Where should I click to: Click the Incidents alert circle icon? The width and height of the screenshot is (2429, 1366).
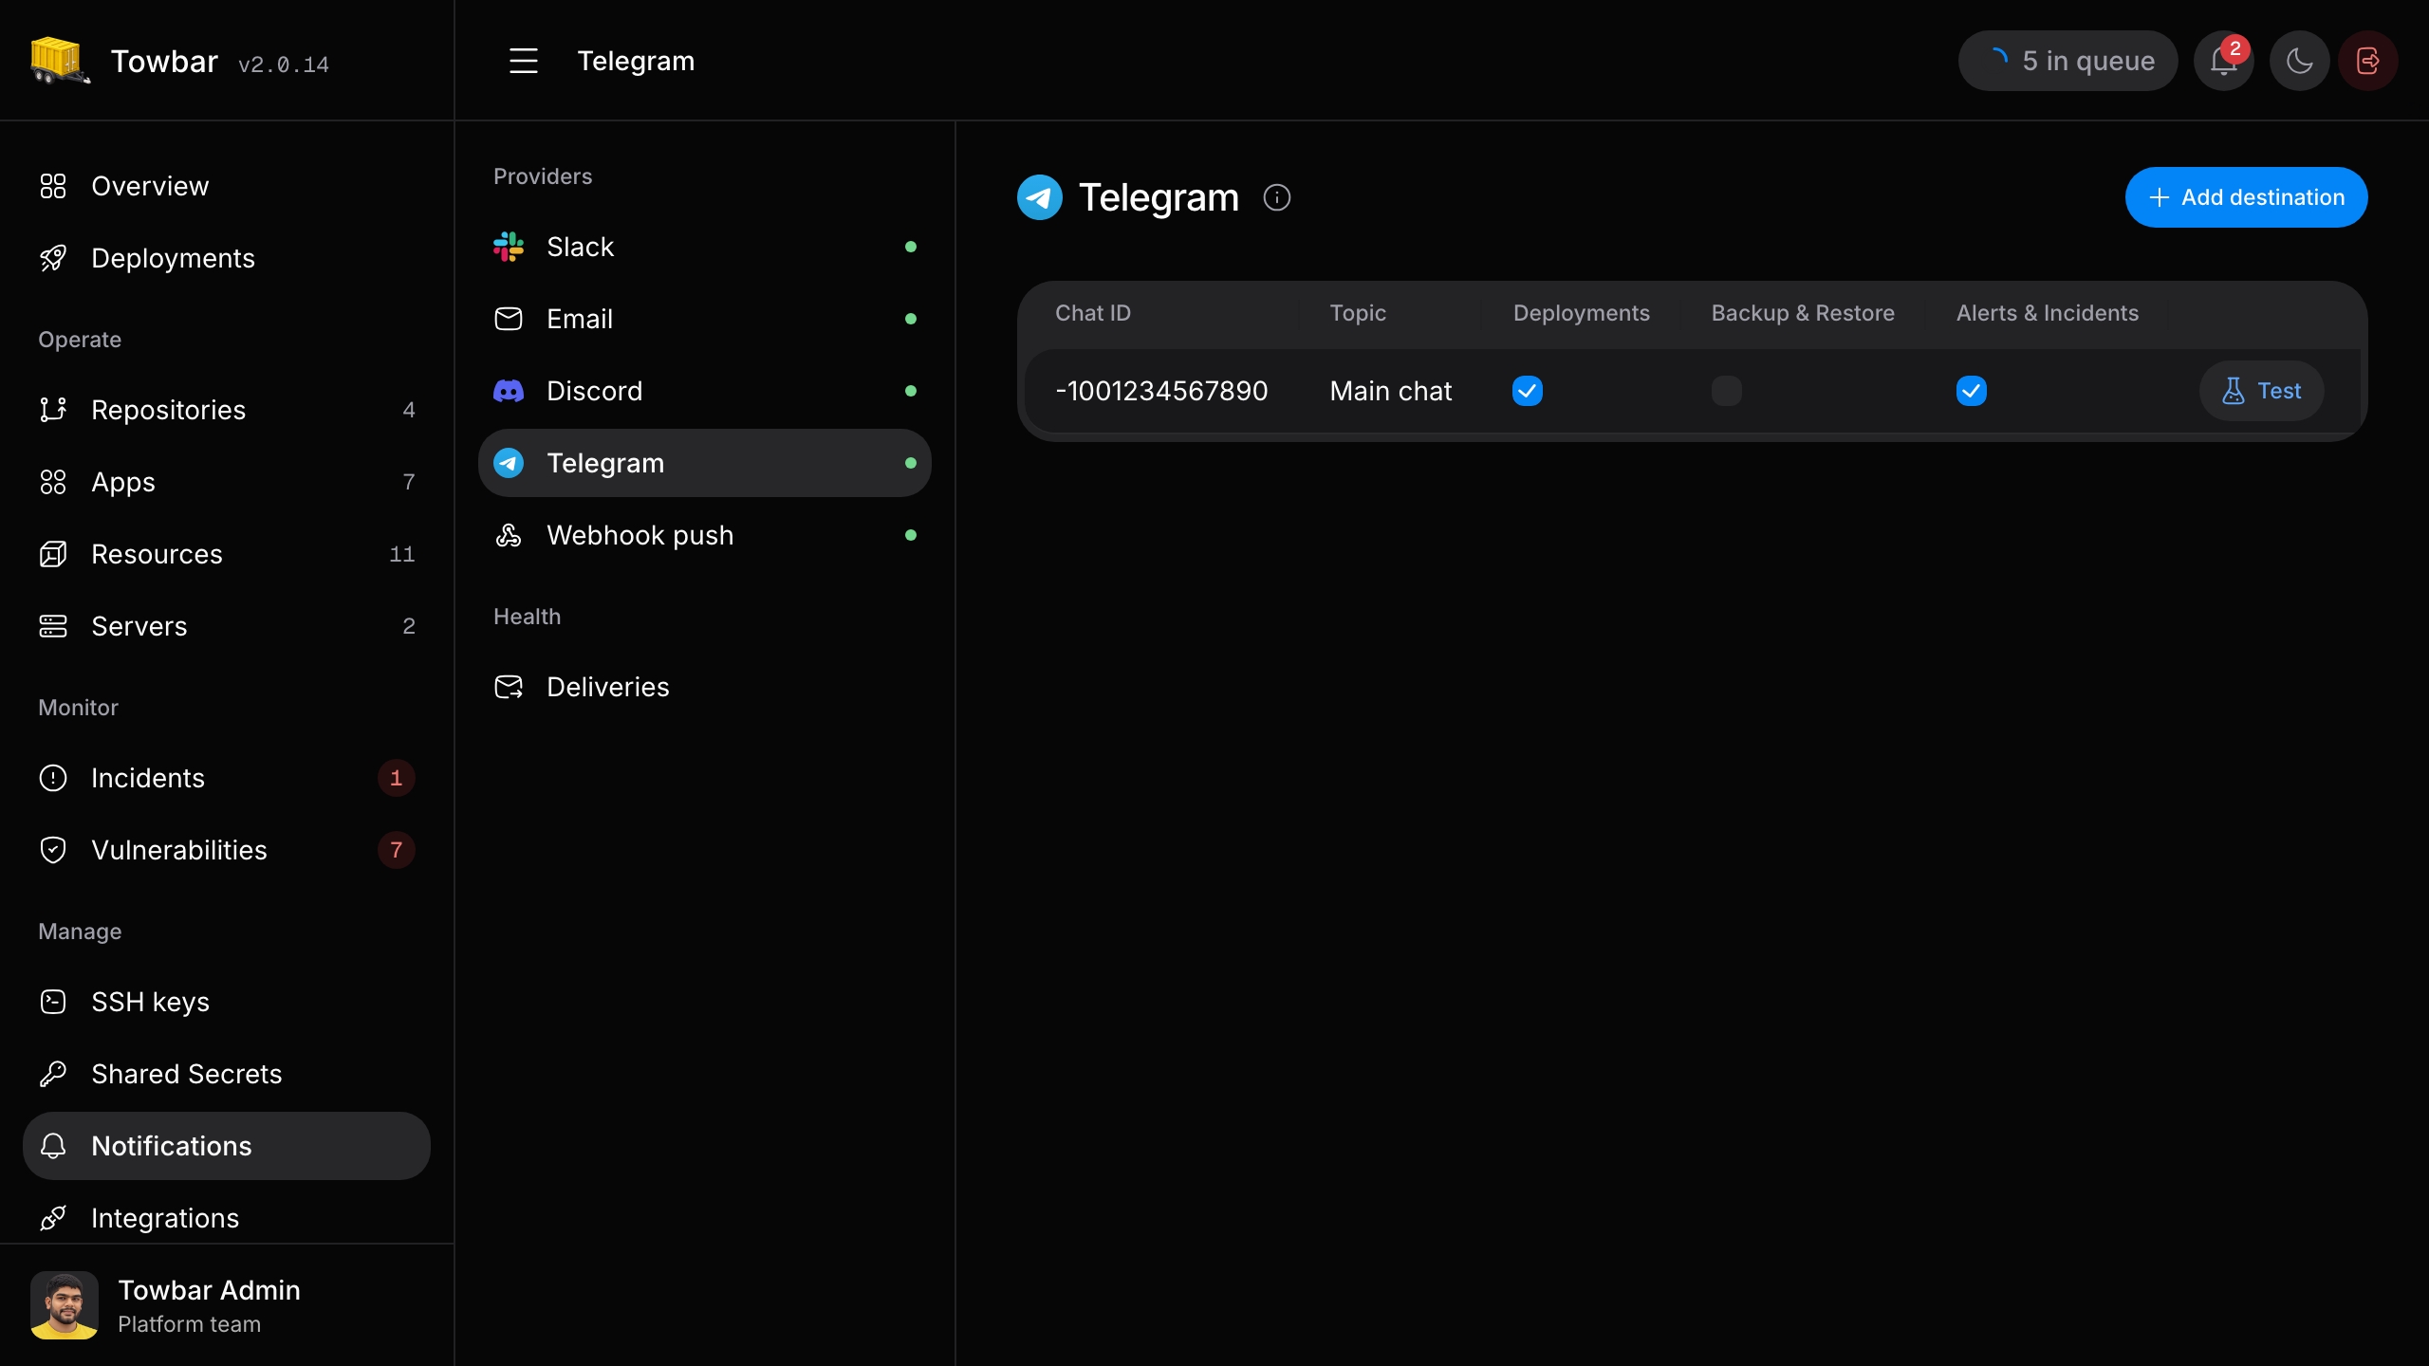53,778
